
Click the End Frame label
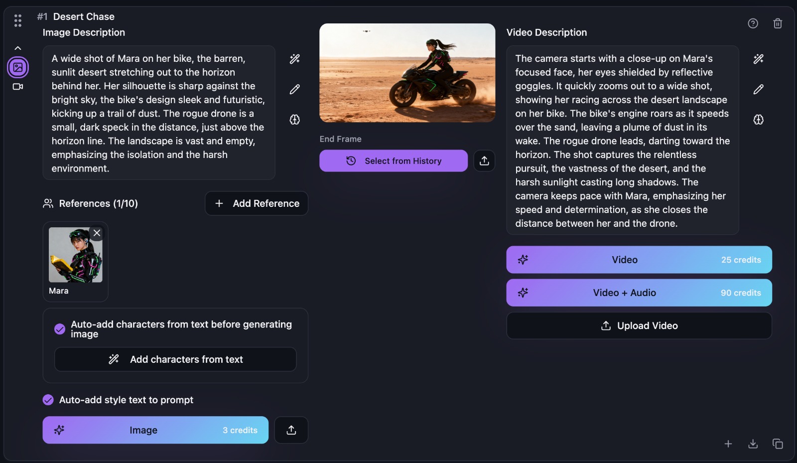[341, 139]
